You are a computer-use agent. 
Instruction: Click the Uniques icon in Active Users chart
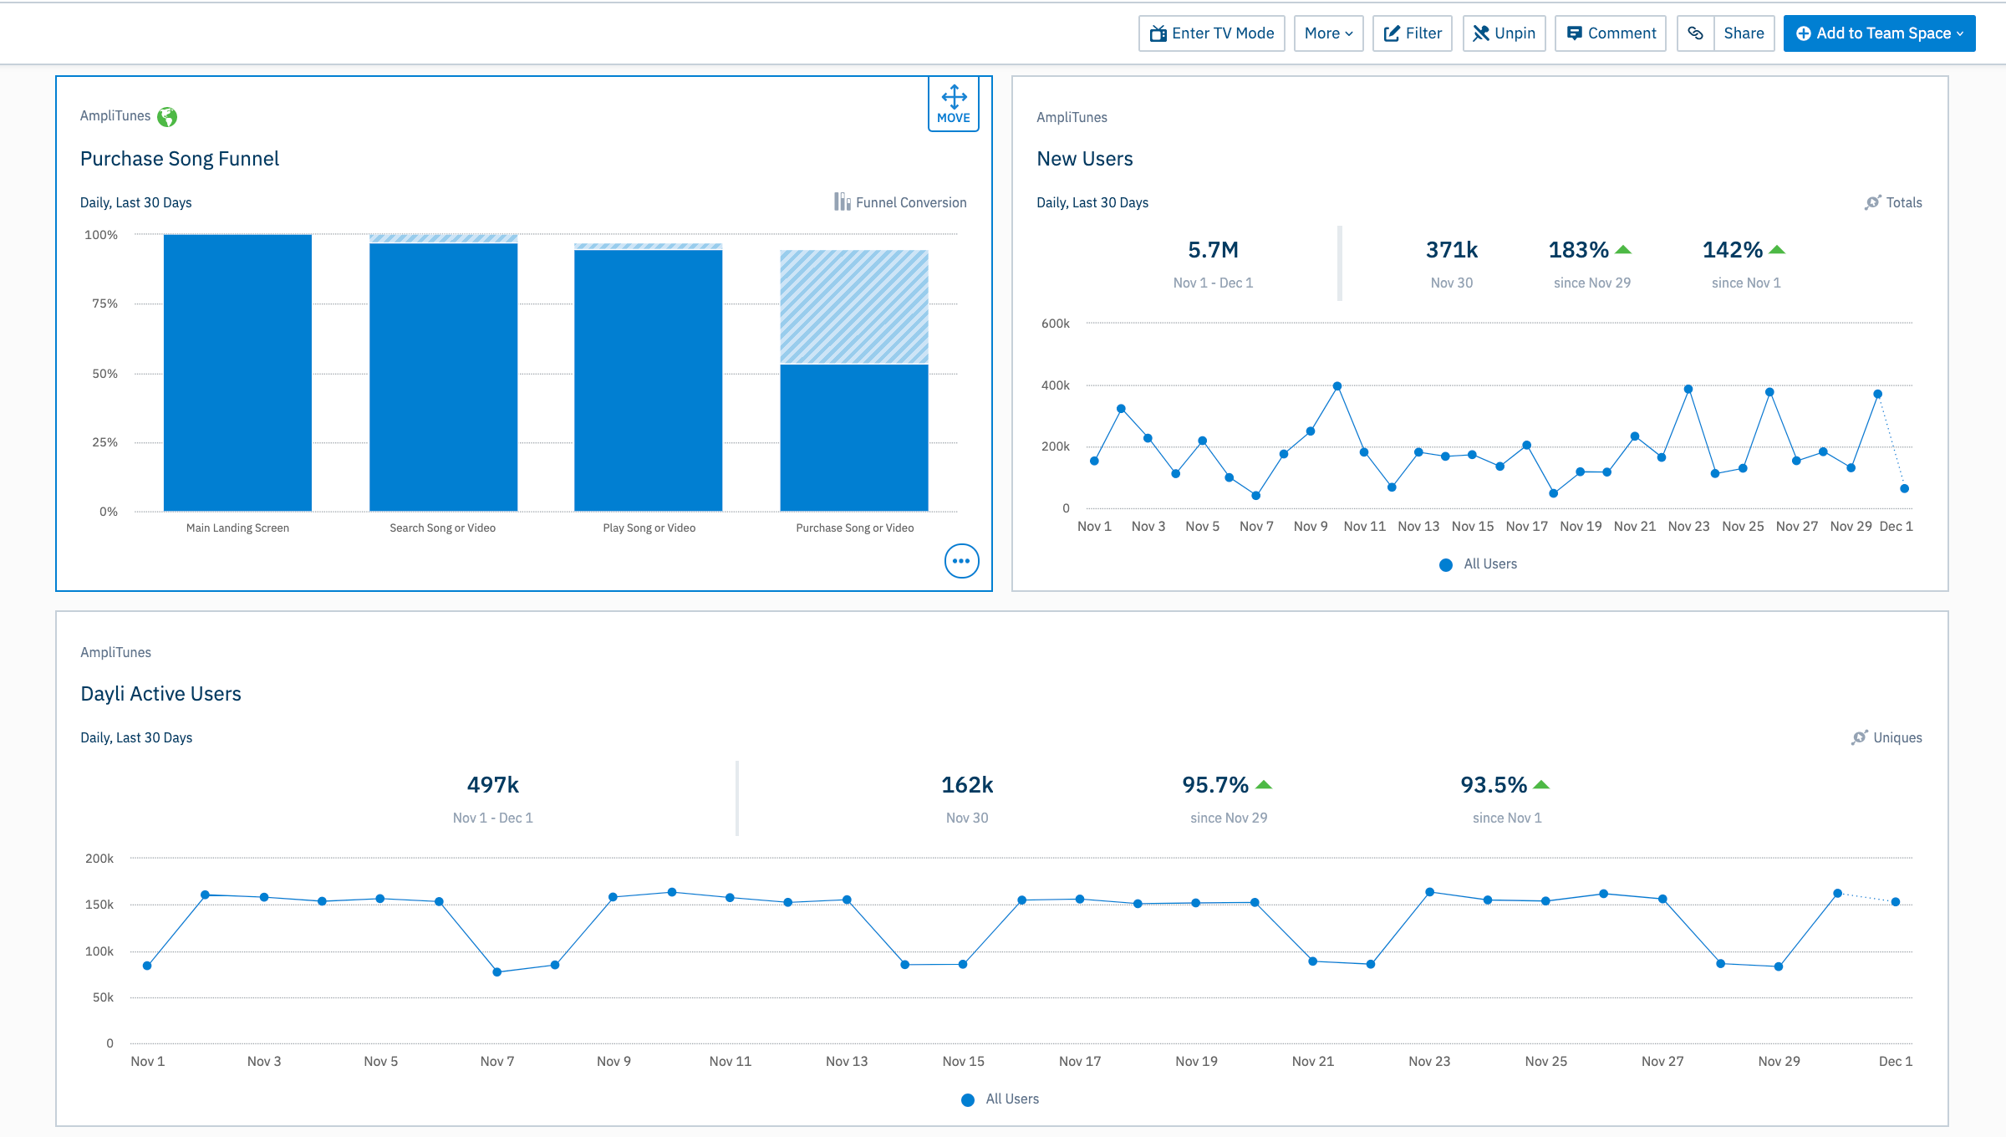coord(1859,737)
